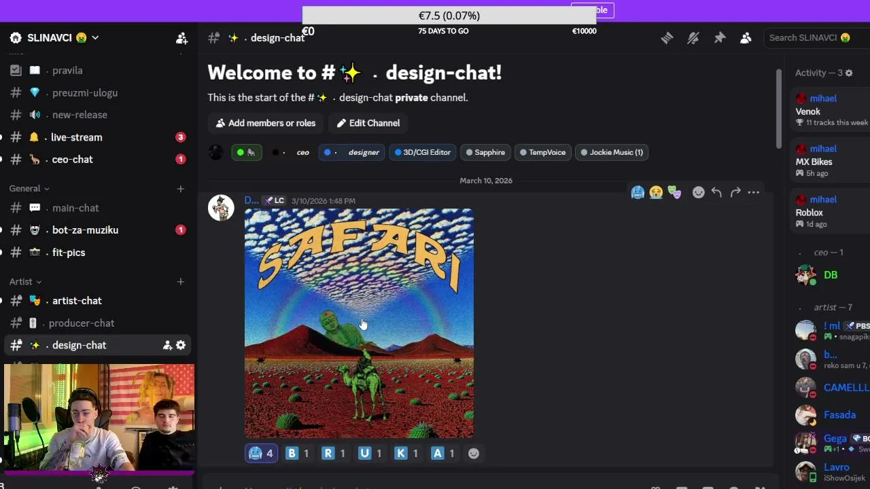870x489 pixels.
Task: Click the crying-face quick reaction on message toolbar
Action: (x=656, y=193)
